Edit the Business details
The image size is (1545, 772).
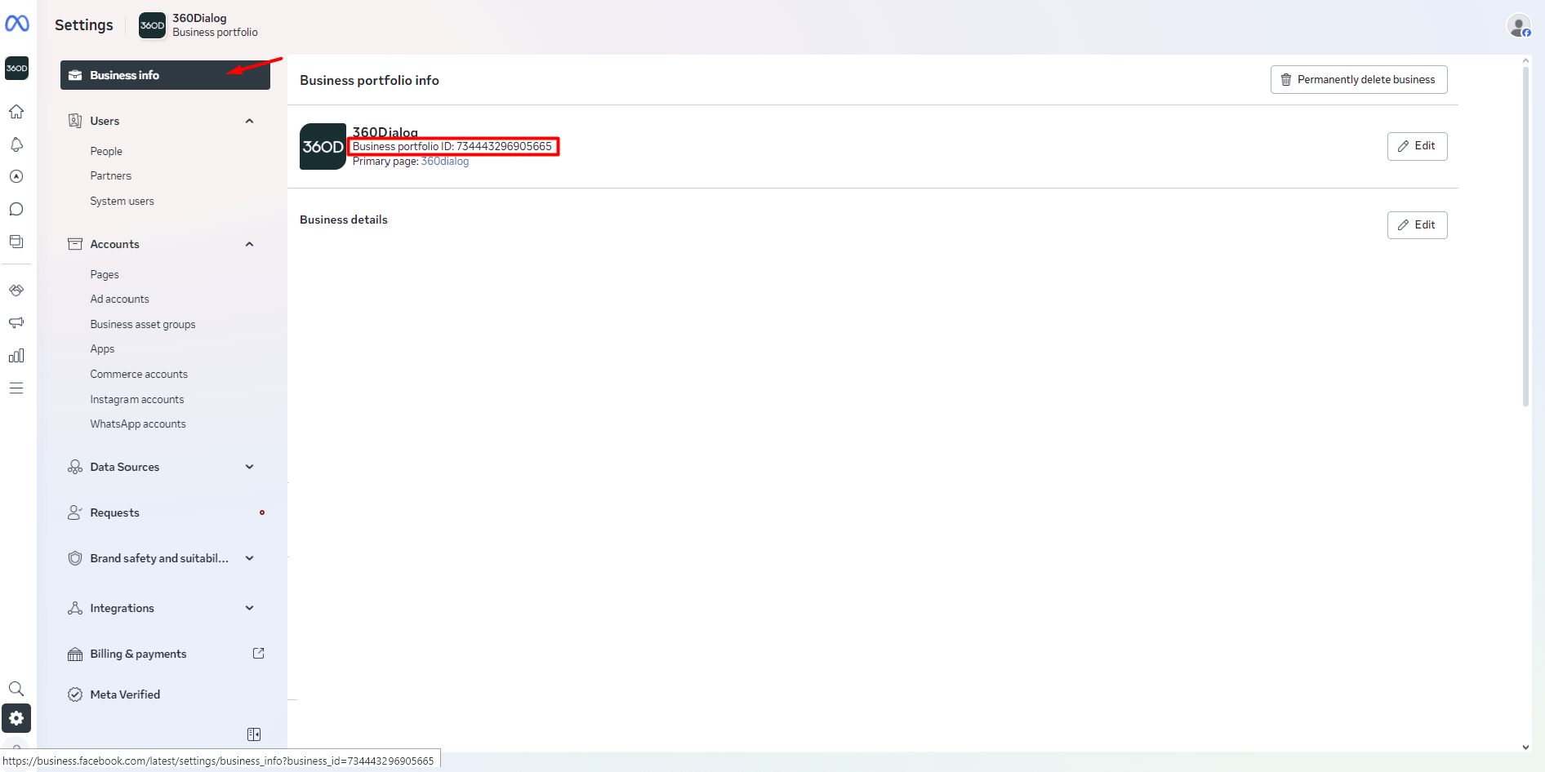[1417, 225]
